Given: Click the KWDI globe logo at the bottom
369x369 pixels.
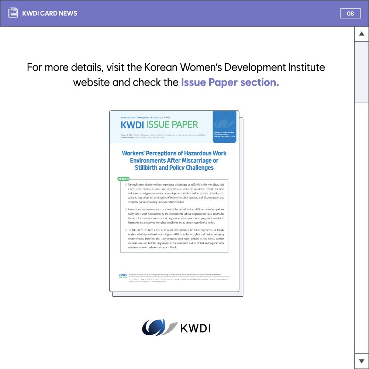Looking at the screenshot, I should coord(159,327).
